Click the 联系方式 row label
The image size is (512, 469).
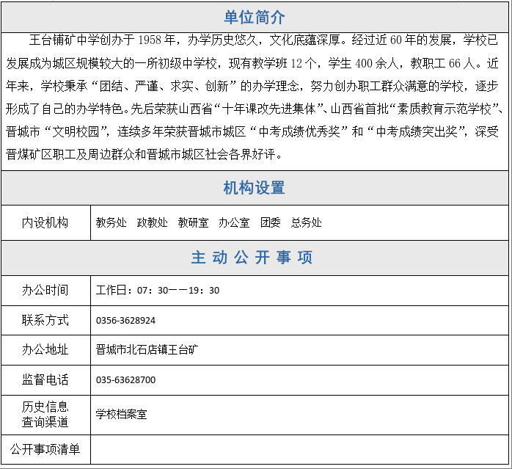45,320
